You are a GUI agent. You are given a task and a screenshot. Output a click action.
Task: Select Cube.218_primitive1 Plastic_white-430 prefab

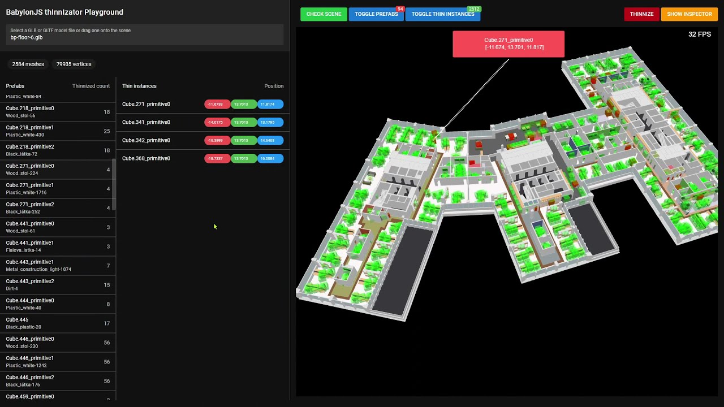(x=58, y=131)
